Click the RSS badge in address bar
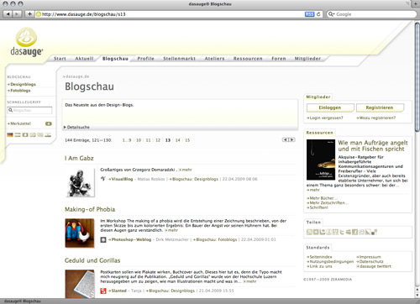Screen dimensions: 420x304 pos(309,14)
